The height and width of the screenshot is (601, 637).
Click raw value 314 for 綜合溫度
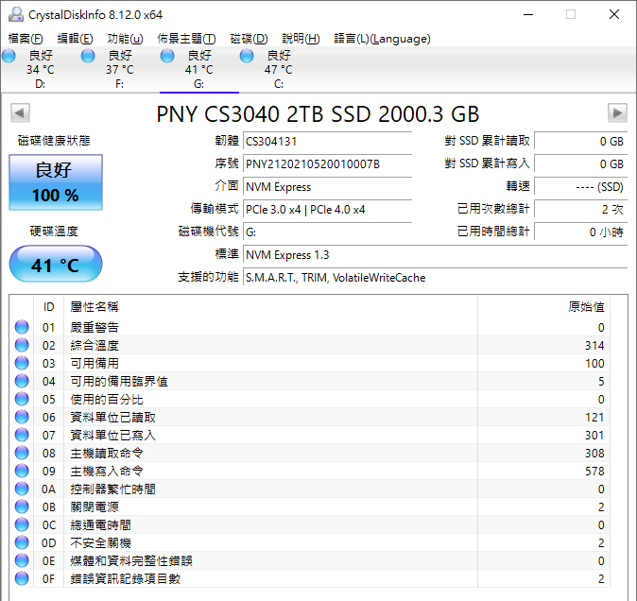pos(594,346)
